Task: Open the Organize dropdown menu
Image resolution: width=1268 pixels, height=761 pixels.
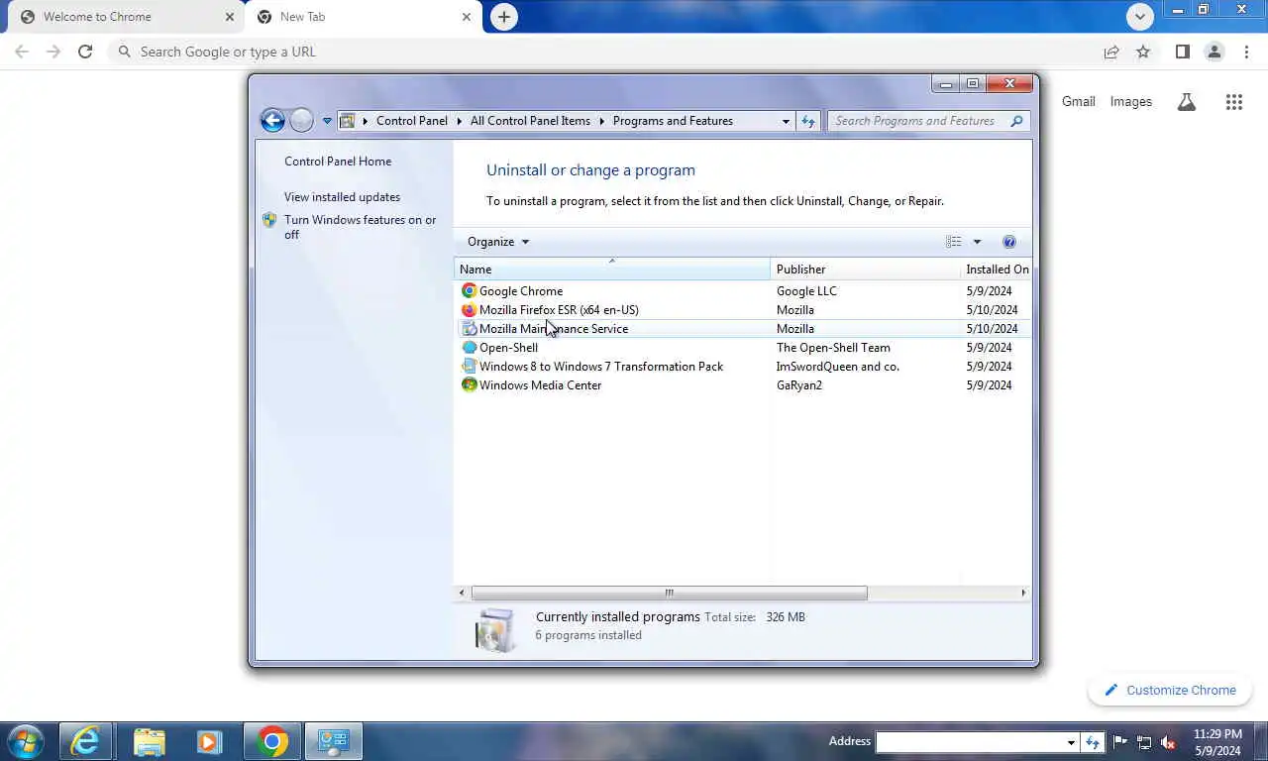Action: point(498,242)
